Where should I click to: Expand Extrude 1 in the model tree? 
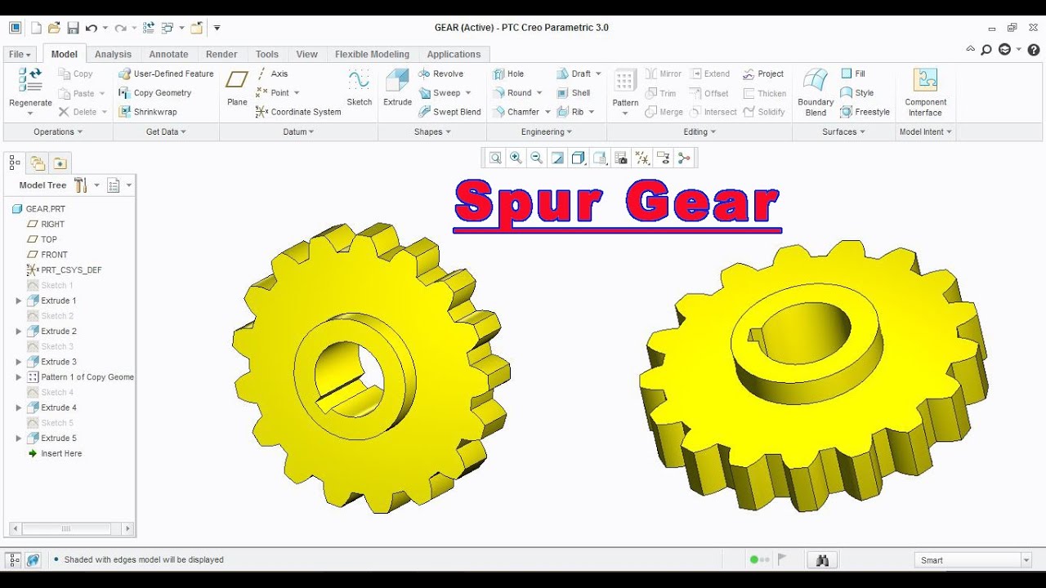click(x=19, y=301)
